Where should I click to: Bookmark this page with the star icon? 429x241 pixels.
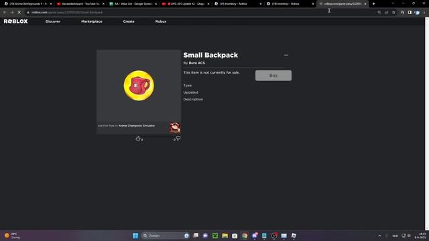393,12
